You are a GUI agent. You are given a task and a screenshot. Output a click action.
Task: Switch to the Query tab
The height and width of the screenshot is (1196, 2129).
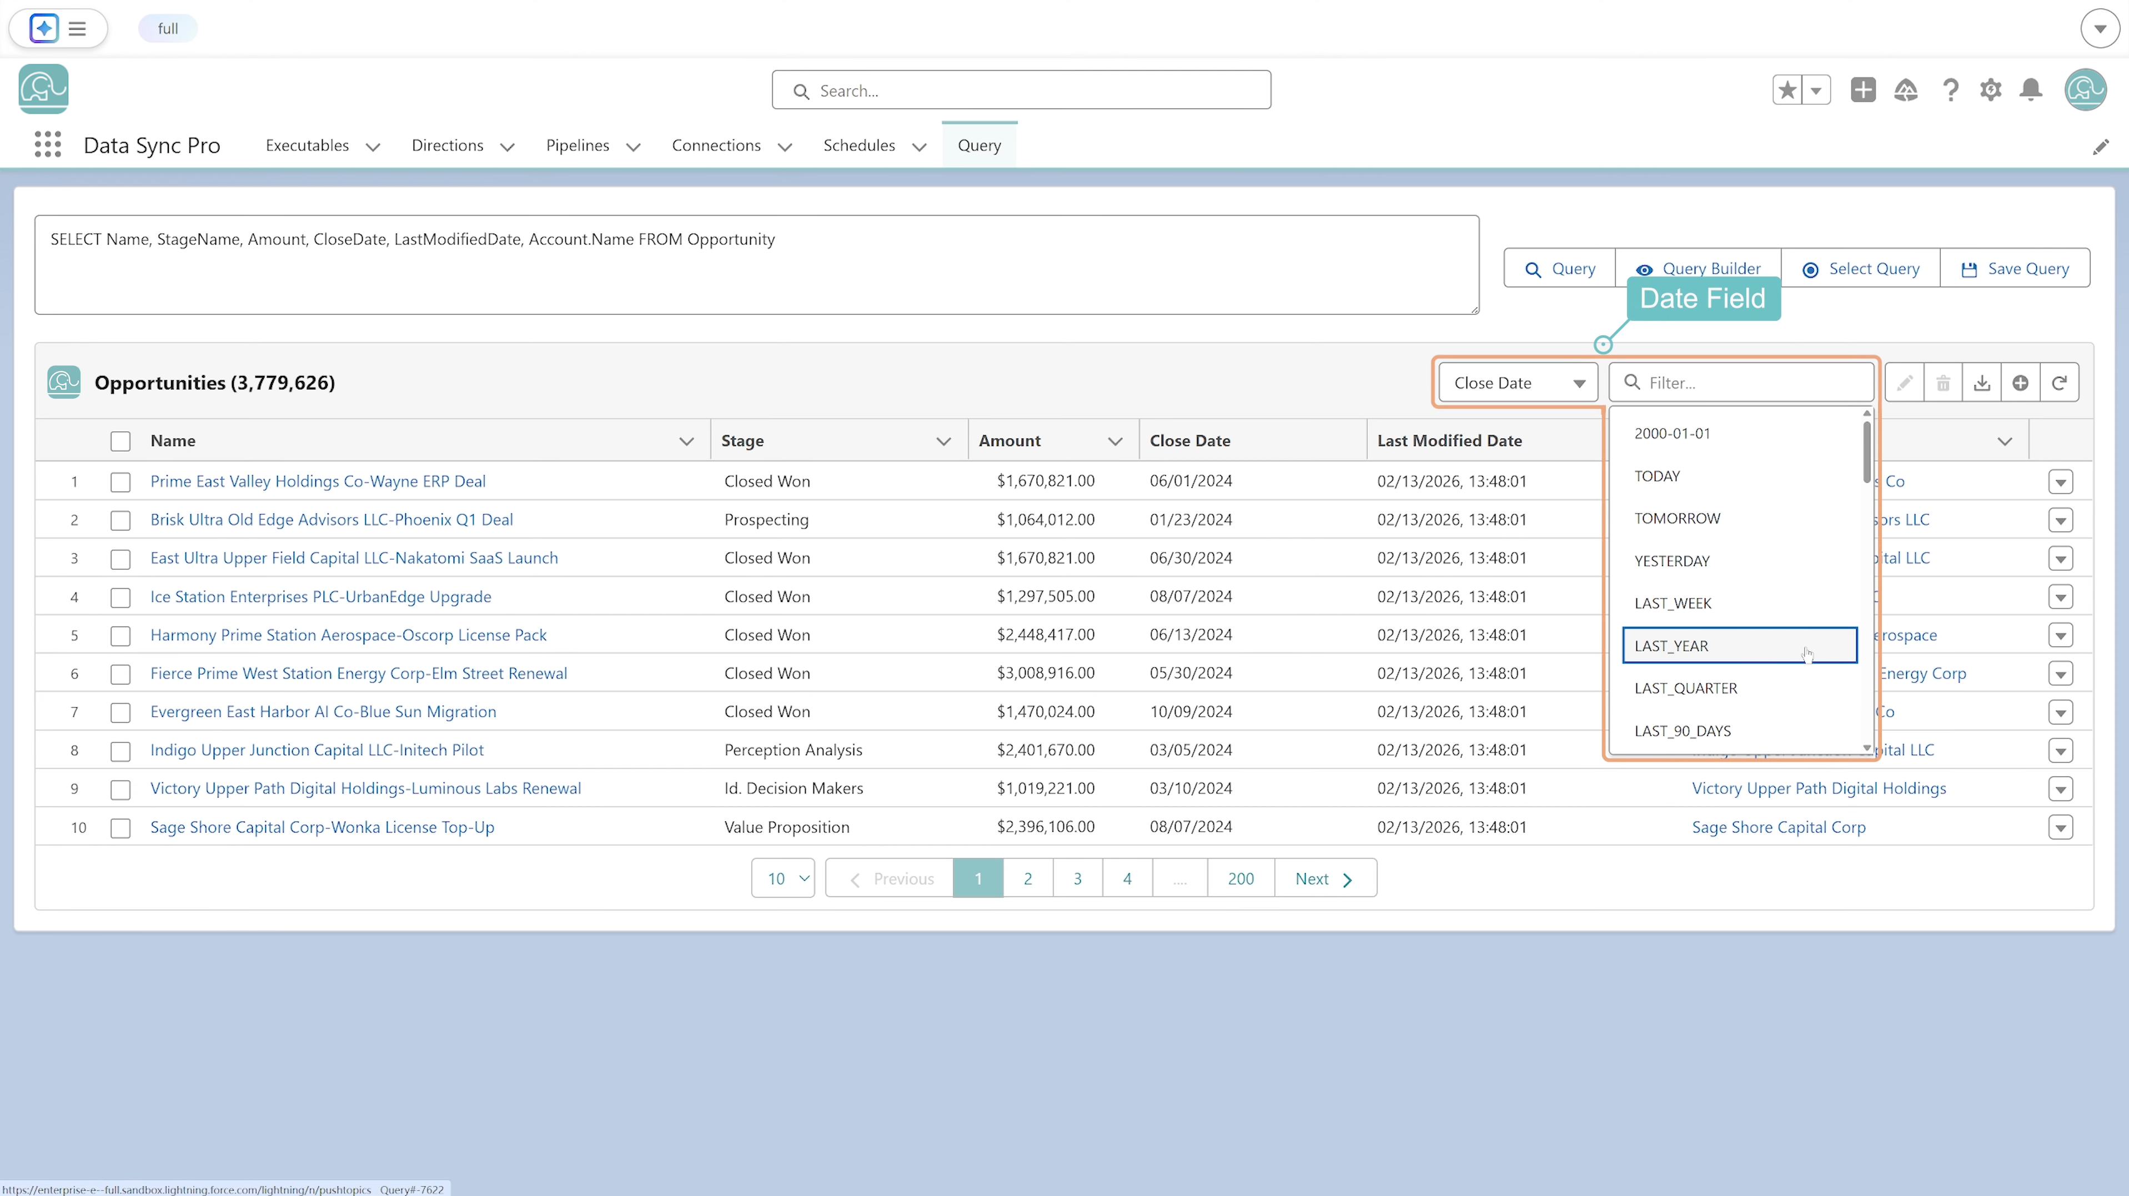pos(980,145)
